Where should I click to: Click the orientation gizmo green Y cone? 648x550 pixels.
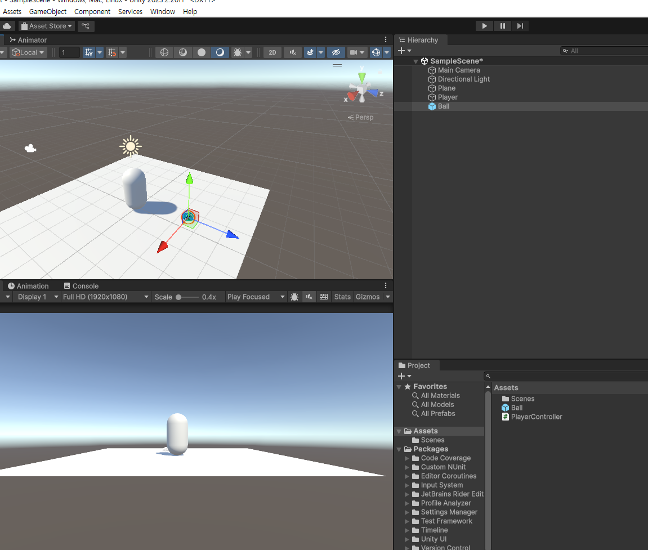click(x=362, y=77)
